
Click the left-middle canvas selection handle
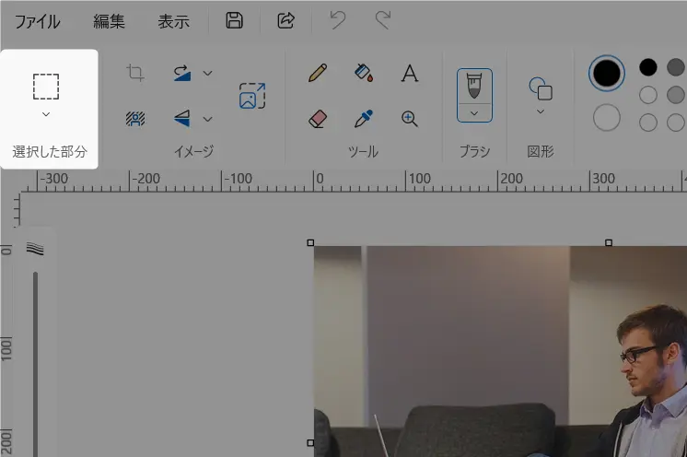pyautogui.click(x=310, y=442)
